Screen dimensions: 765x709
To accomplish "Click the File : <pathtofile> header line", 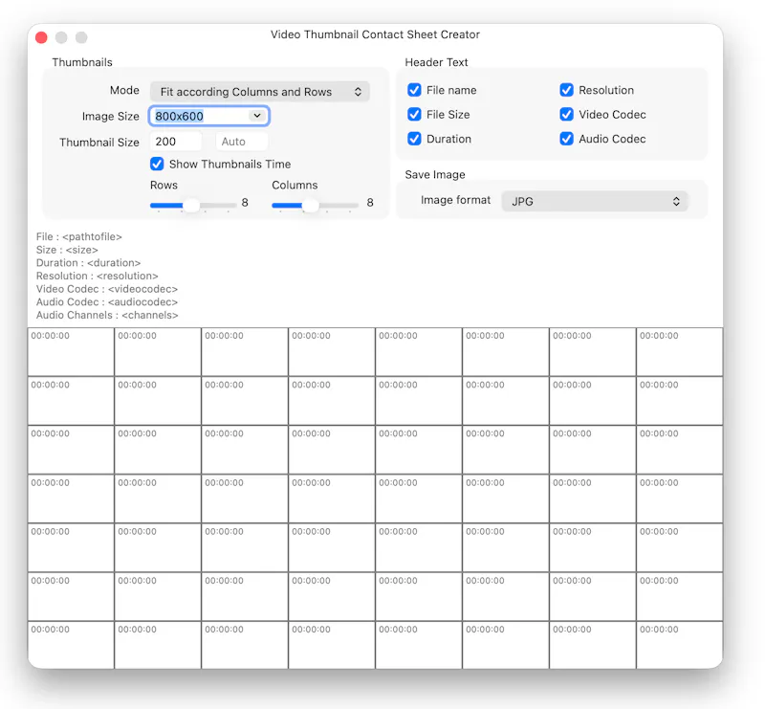I will pyautogui.click(x=79, y=237).
